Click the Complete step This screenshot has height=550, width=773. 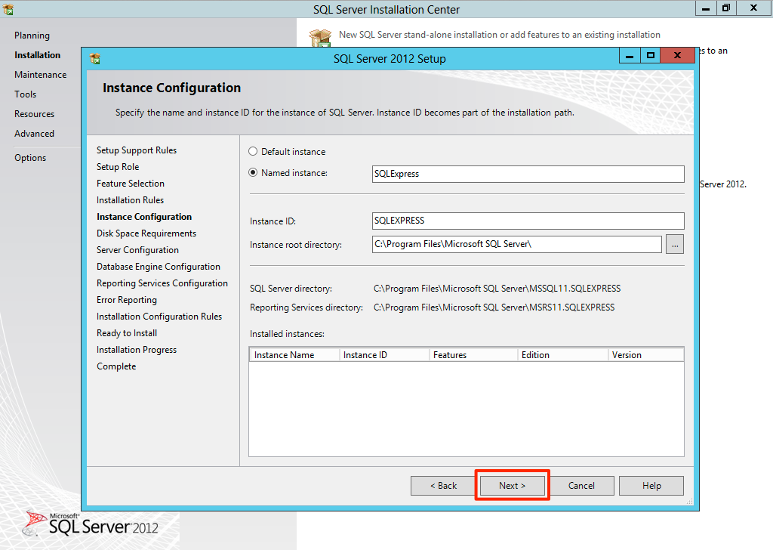(x=116, y=366)
